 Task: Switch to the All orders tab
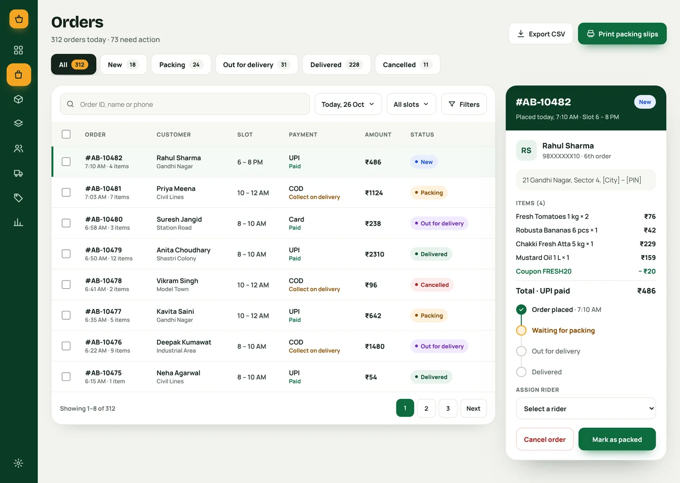click(73, 65)
